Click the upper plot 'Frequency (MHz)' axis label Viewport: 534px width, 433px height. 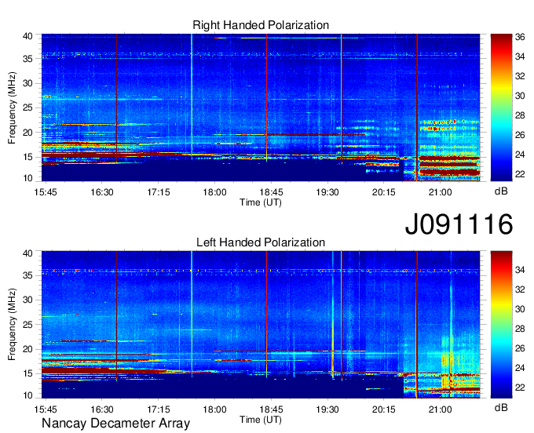point(13,107)
